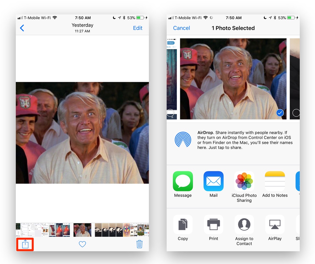This screenshot has width=315, height=264.
Task: Go back using the blue chevron
Action: pyautogui.click(x=22, y=28)
